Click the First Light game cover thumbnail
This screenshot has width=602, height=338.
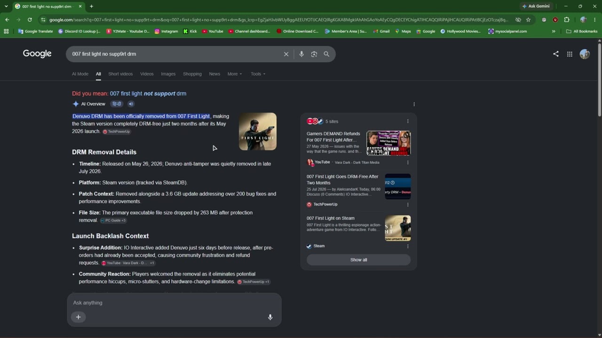pos(258,131)
